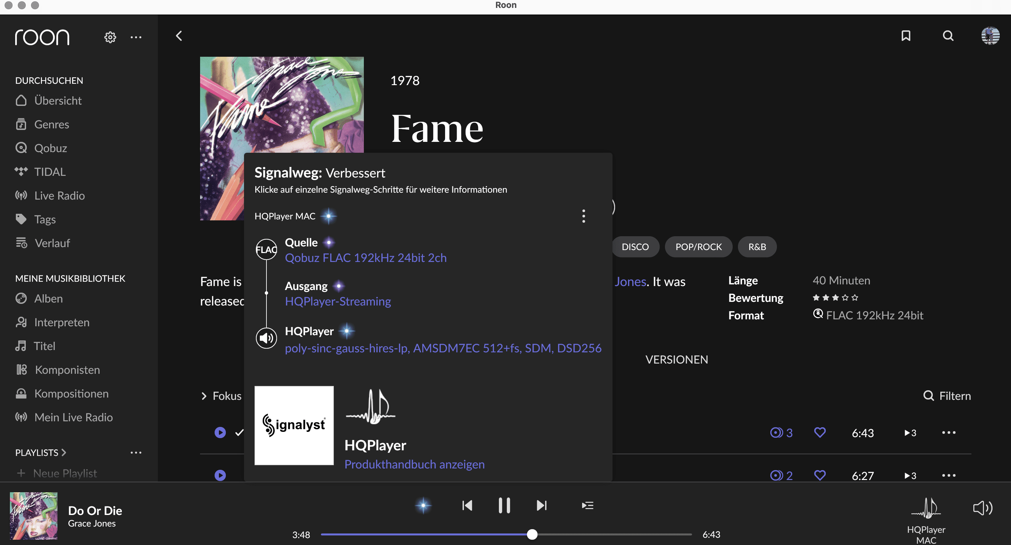Click the Signalyst logo thumbnail
Image resolution: width=1011 pixels, height=545 pixels.
tap(294, 426)
